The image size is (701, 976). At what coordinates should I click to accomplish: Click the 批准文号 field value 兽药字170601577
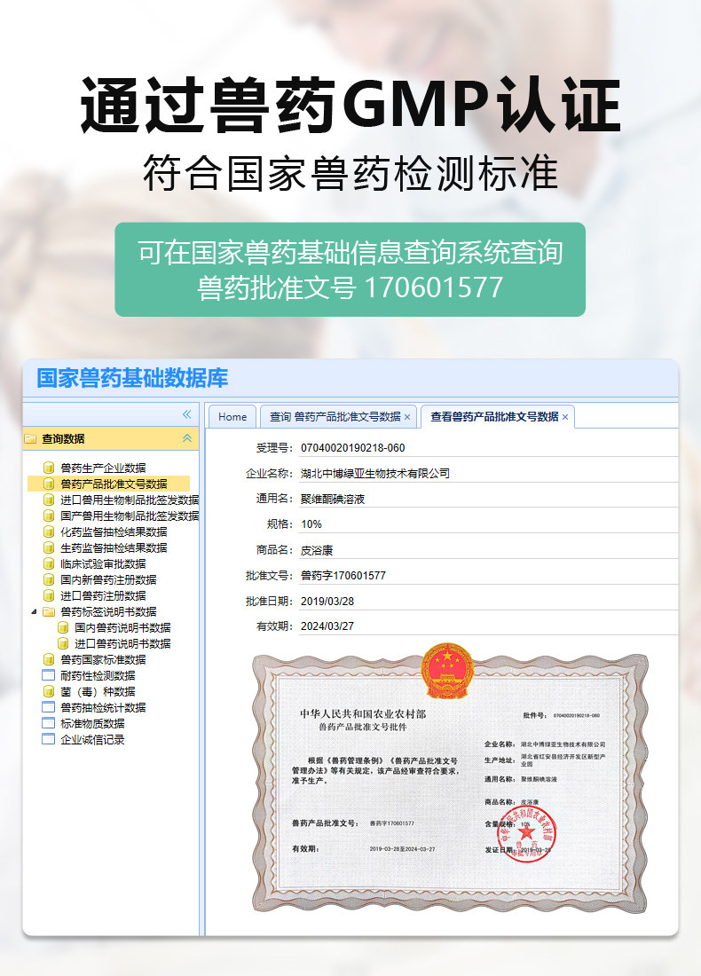pos(343,576)
